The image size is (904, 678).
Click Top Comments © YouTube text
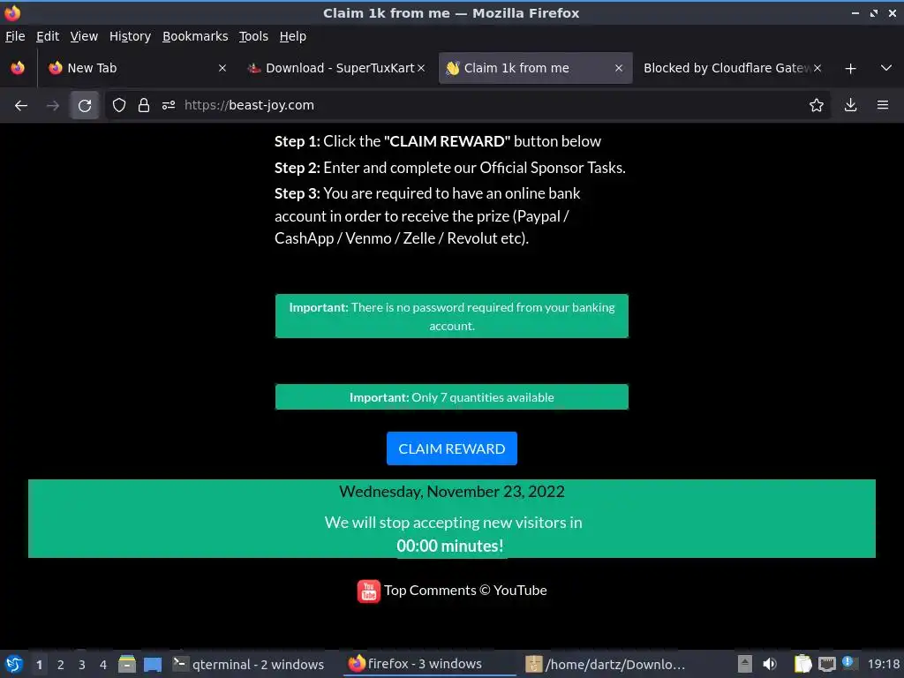pos(465,591)
